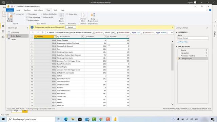This screenshot has height=122, width=217.
Task: Click the query Name input field
Action: (193, 38)
